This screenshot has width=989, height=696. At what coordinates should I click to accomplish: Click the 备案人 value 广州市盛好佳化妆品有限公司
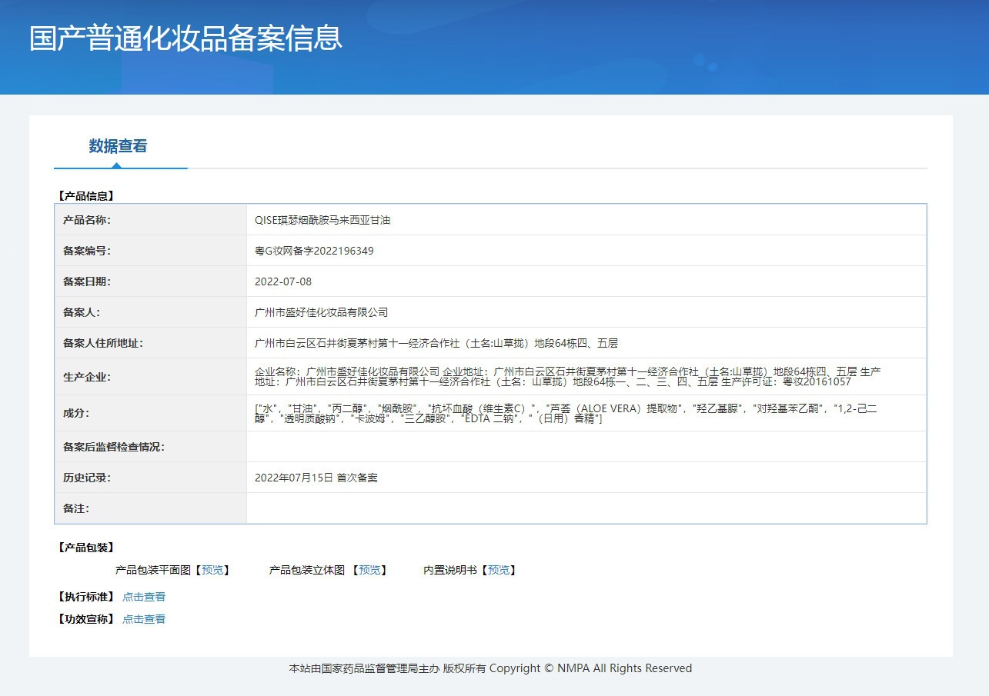(321, 312)
